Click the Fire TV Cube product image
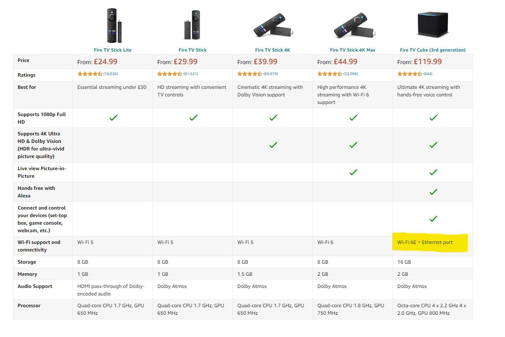The image size is (505, 337). [x=433, y=24]
